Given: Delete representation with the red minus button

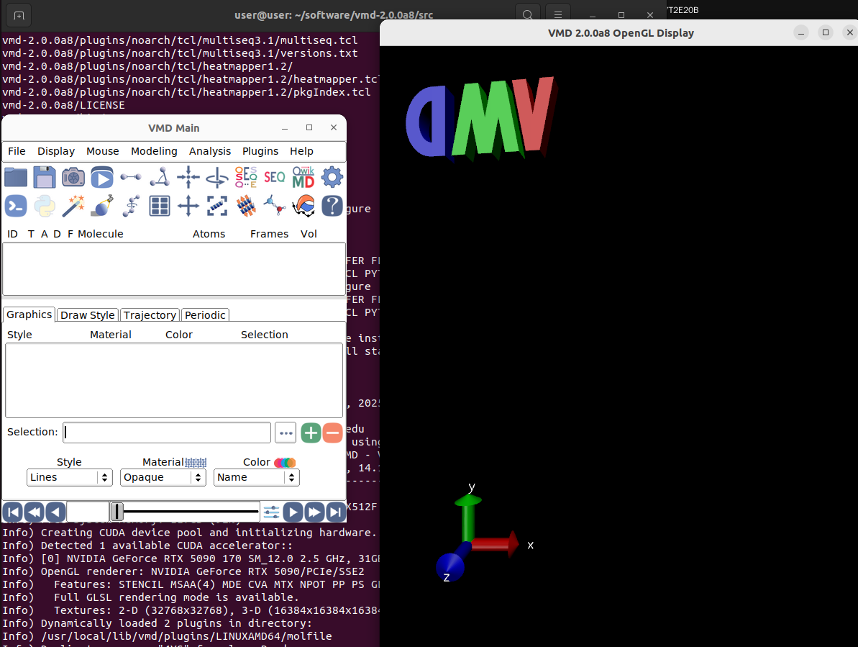Looking at the screenshot, I should pos(333,433).
